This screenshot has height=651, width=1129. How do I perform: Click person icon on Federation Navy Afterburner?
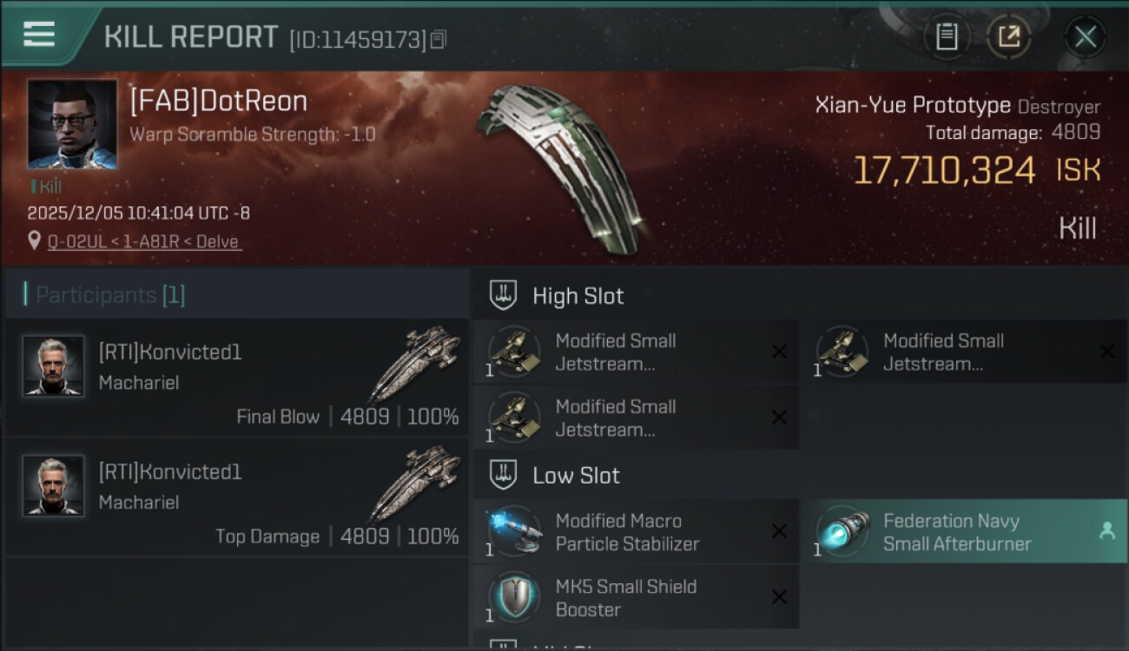coord(1106,531)
